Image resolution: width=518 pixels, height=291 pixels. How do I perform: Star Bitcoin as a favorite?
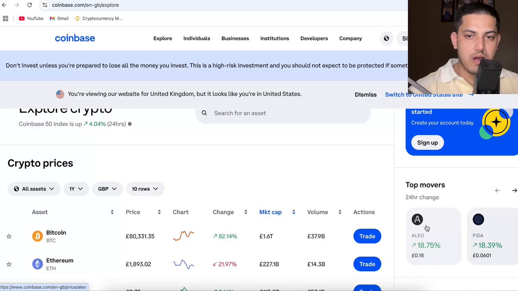[x=9, y=236]
